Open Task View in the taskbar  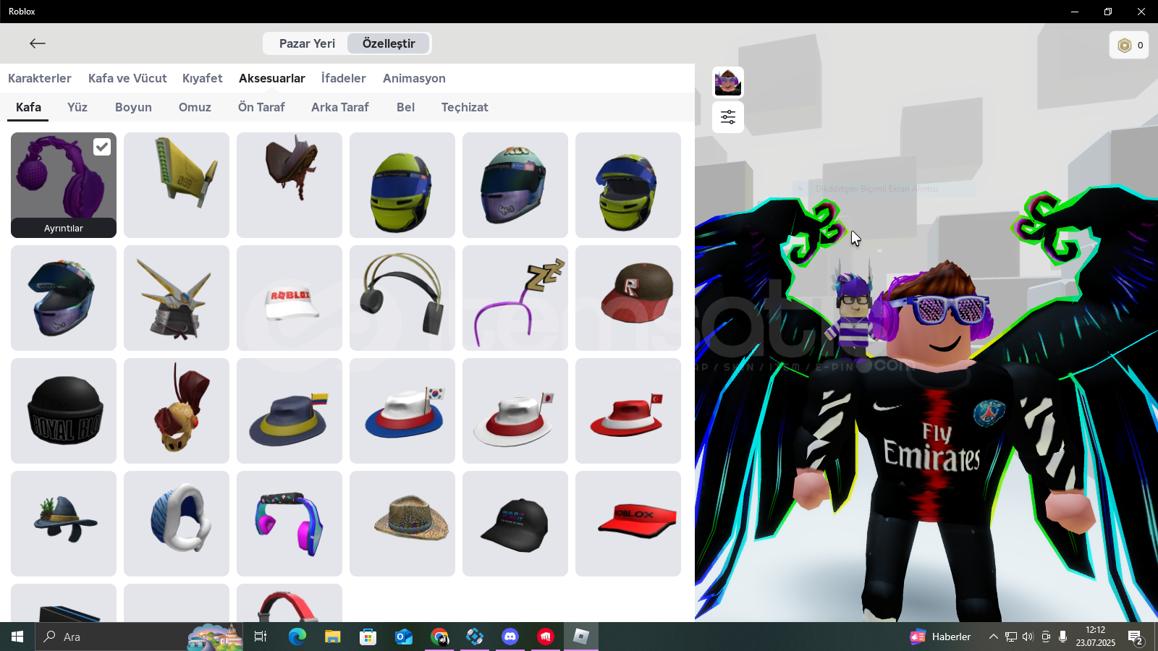[261, 637]
